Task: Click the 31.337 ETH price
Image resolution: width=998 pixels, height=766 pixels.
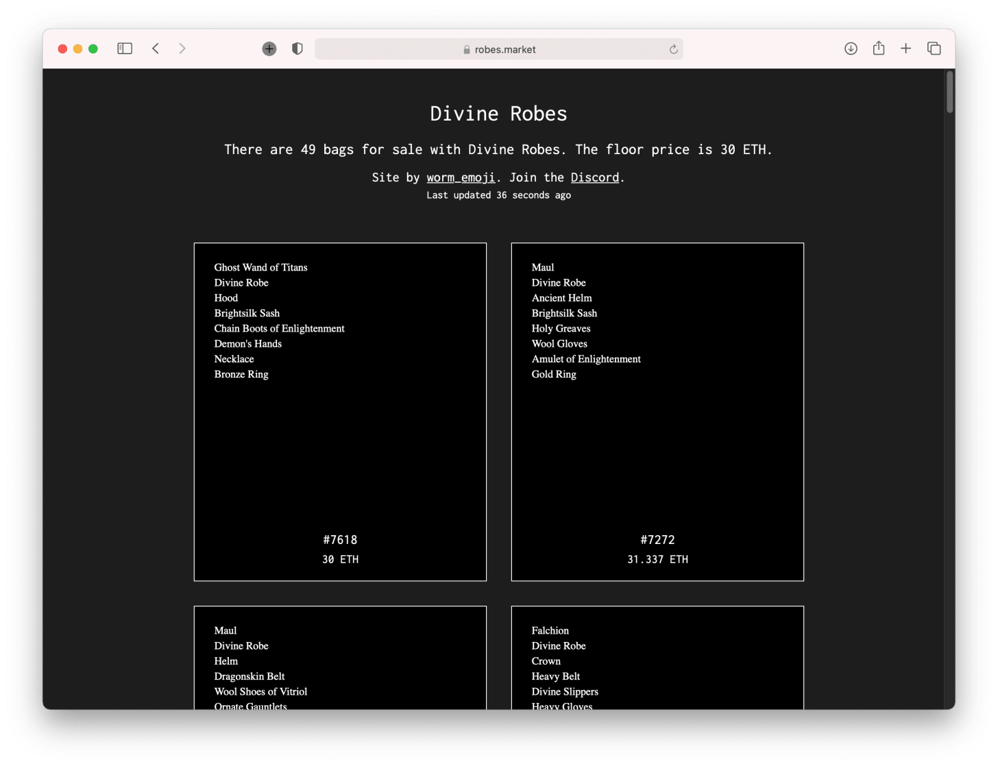Action: click(x=657, y=560)
